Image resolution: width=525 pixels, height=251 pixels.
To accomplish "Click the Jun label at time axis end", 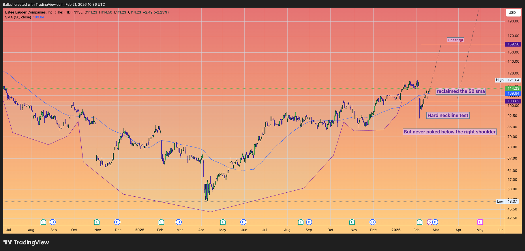I will 500,230.
